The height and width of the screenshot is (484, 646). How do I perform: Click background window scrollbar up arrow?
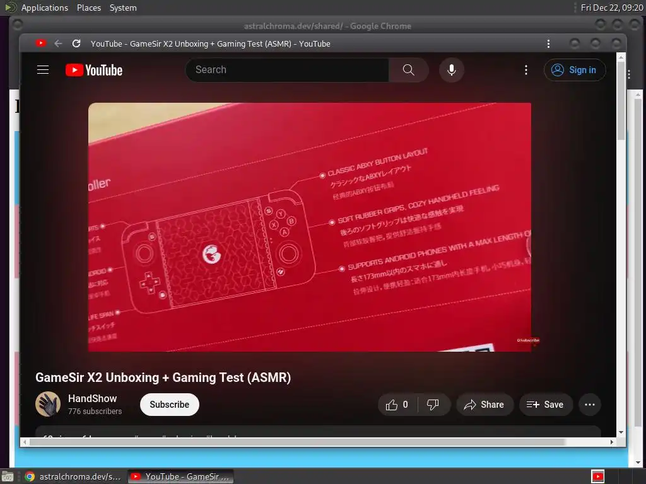pos(638,95)
